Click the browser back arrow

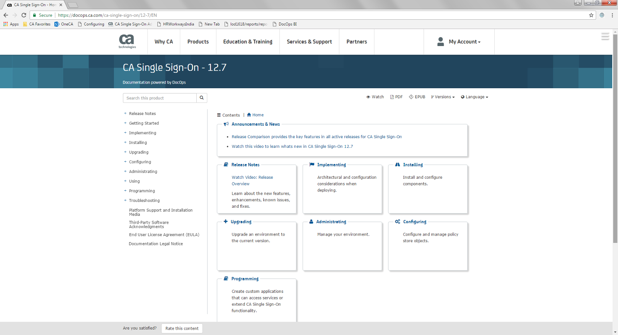[6, 15]
